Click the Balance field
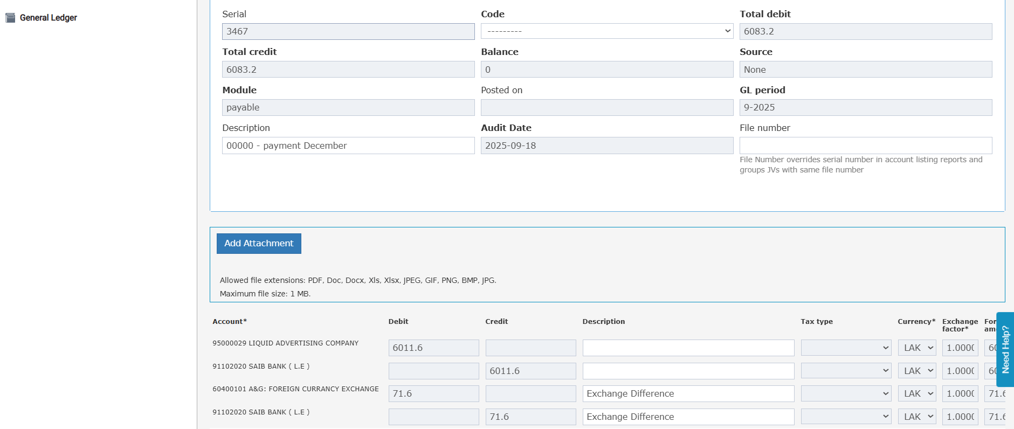Screen dimensions: 1014x429 point(607,70)
